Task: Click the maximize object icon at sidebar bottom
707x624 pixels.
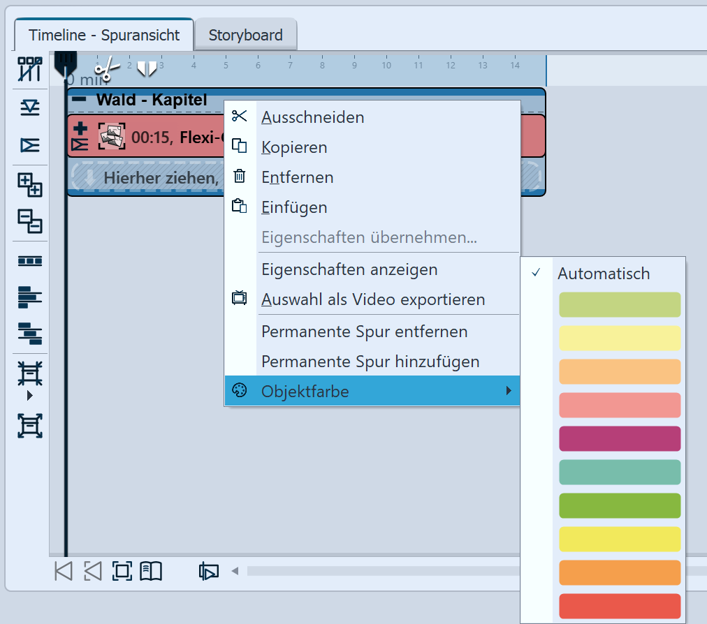Action: pos(29,426)
